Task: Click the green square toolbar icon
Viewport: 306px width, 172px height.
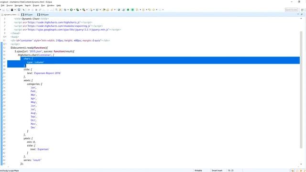Action: pyautogui.click(x=132, y=10)
